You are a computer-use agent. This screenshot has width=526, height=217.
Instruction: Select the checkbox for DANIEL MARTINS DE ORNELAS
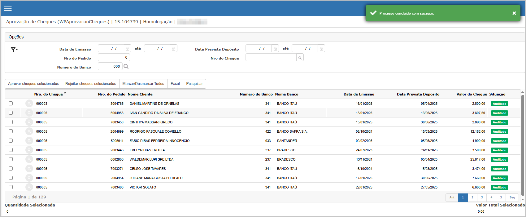coord(11,104)
